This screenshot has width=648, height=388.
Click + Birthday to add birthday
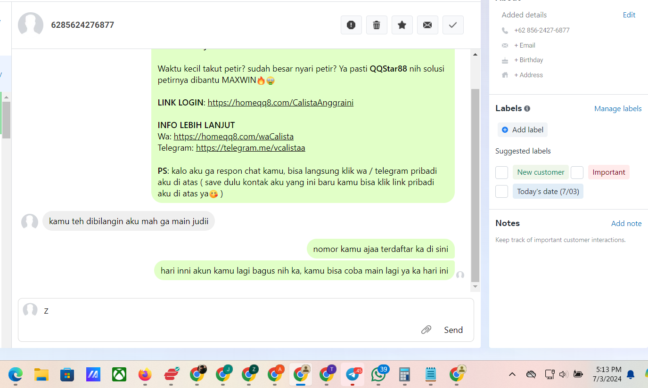(x=529, y=60)
